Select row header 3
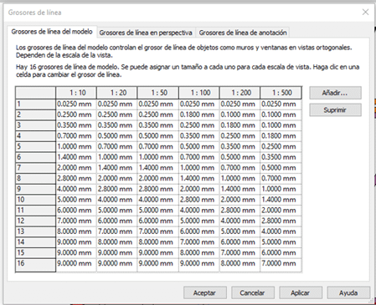The image size is (376, 305). [35, 125]
